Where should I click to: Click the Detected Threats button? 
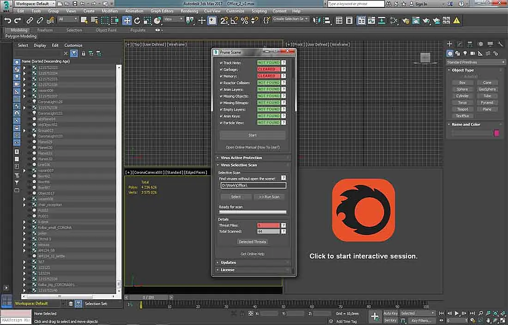(x=252, y=242)
